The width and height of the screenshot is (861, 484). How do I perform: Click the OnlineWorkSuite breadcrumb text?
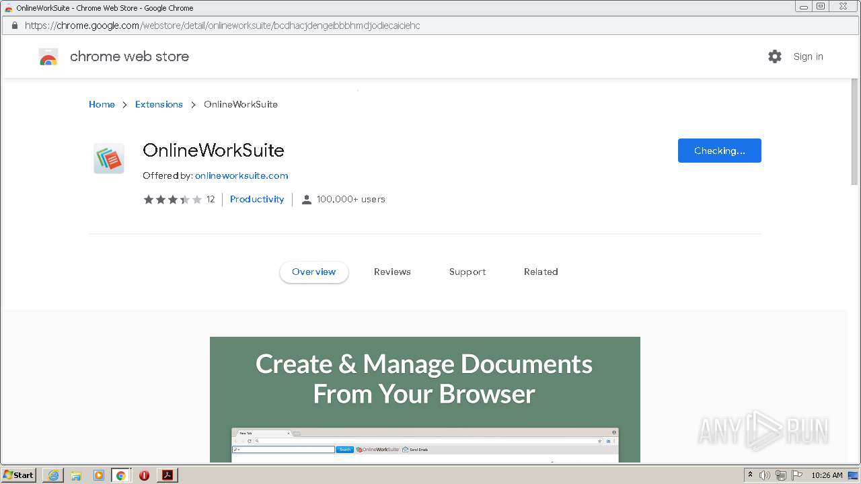point(241,104)
